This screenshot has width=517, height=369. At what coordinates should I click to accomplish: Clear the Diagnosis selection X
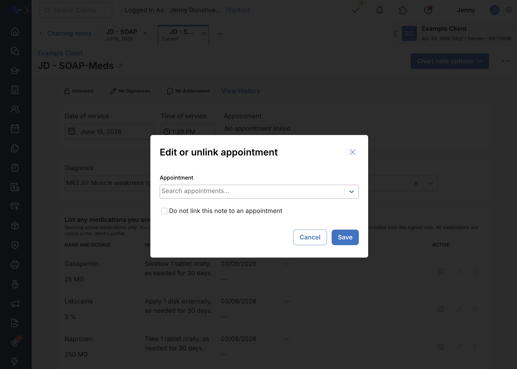416,183
